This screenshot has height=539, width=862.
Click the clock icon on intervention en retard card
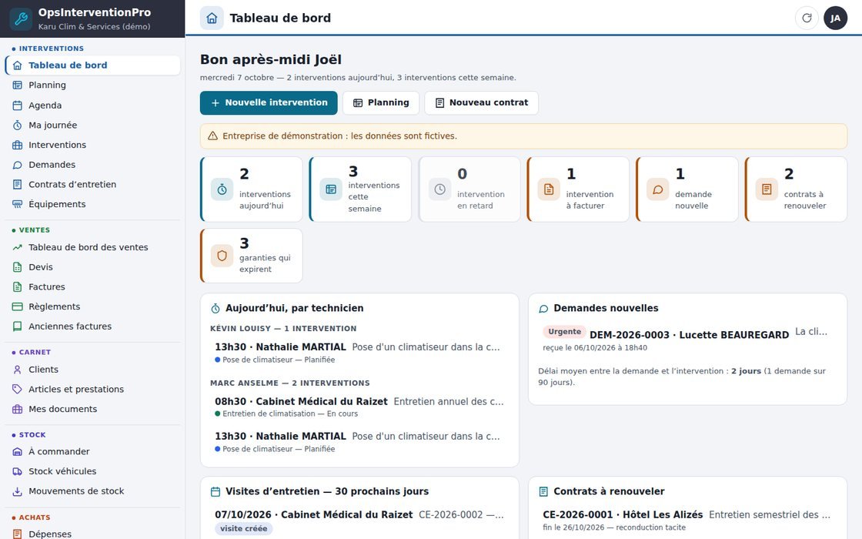439,189
